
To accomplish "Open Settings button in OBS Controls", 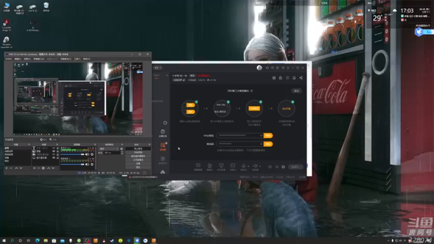I will pyautogui.click(x=138, y=164).
